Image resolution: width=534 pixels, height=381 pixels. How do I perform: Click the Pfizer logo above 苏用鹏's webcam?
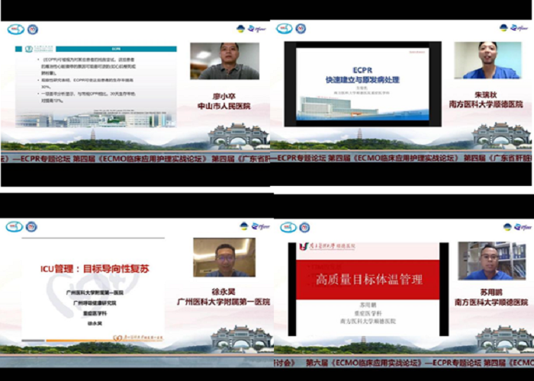pos(522,226)
